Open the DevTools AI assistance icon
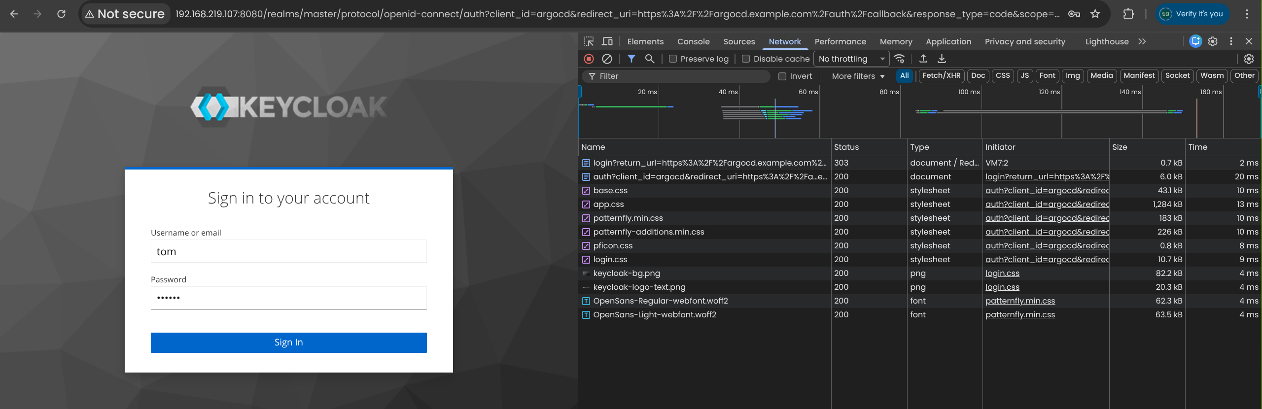Viewport: 1262px width, 409px height. tap(1195, 41)
